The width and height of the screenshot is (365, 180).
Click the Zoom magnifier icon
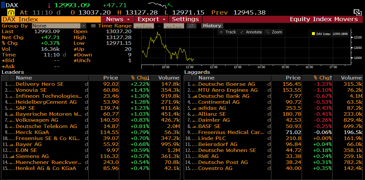pos(268,32)
